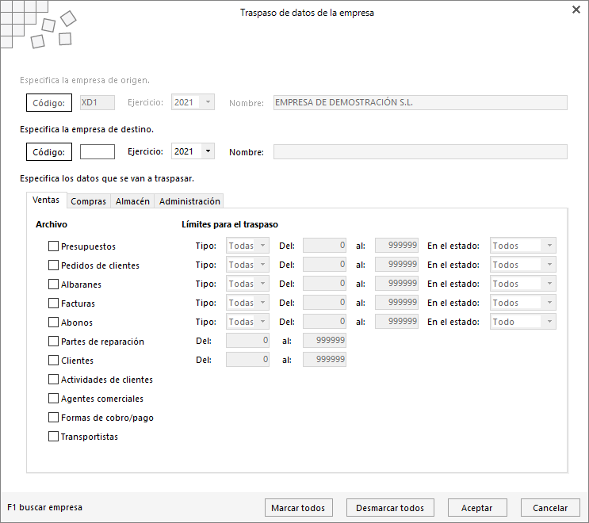Viewport: 589px width, 523px height.
Task: Click the destination Código button
Action: click(49, 151)
